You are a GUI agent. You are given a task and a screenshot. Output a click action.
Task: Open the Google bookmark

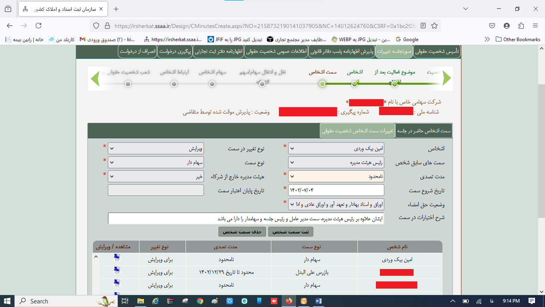click(x=407, y=39)
